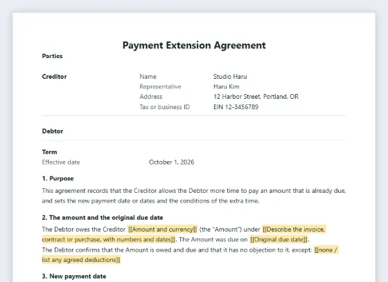Click the 'Representative' field label
The image size is (388, 282).
tap(160, 86)
